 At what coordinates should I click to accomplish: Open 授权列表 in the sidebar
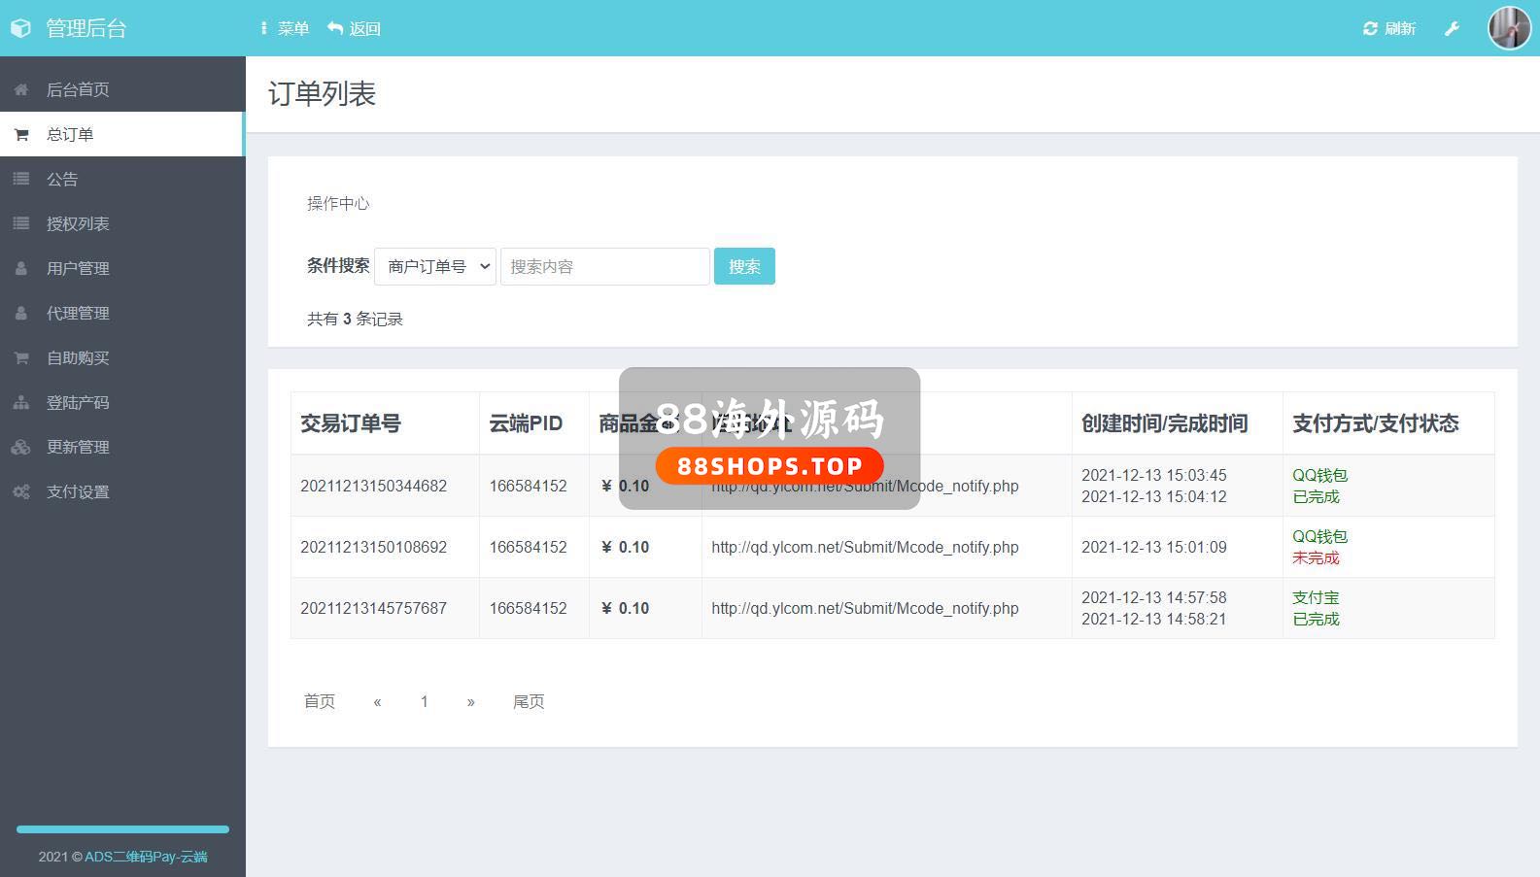click(78, 224)
